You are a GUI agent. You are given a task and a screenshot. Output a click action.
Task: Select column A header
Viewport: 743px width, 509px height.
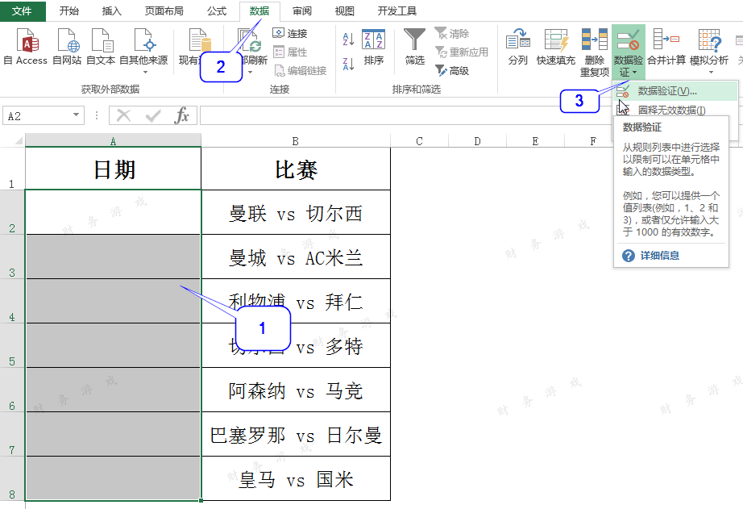coord(113,140)
